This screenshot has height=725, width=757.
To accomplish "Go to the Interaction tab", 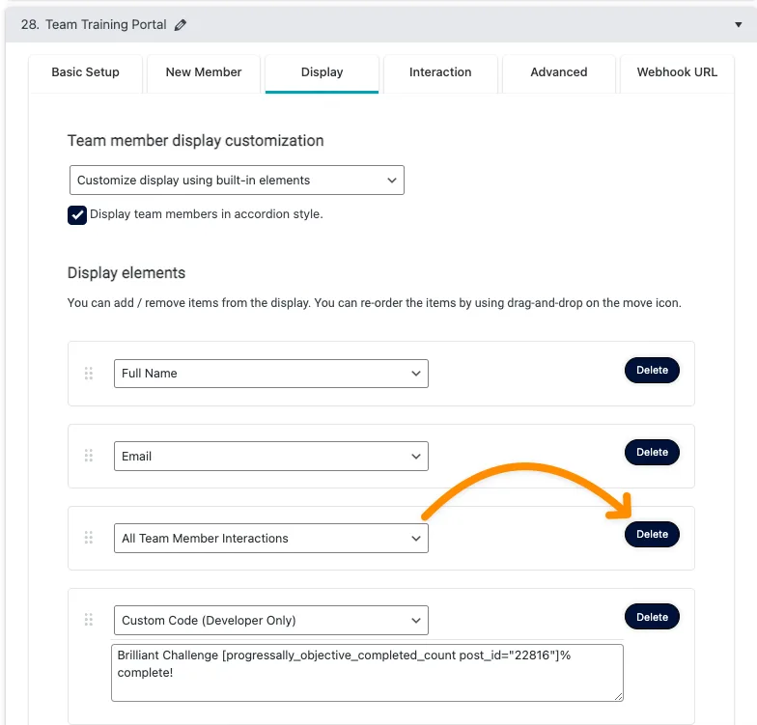I will point(440,72).
